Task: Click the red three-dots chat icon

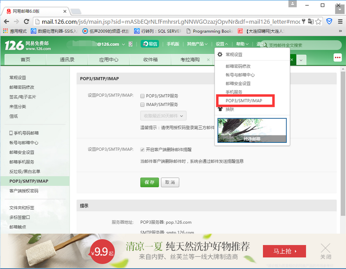Action: click(x=338, y=58)
